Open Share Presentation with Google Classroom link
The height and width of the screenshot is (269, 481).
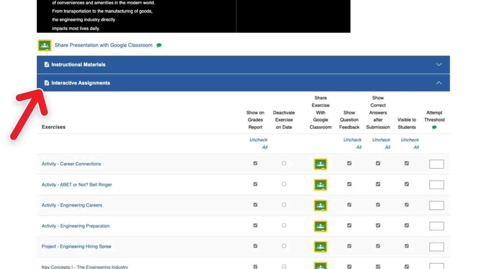click(x=103, y=45)
